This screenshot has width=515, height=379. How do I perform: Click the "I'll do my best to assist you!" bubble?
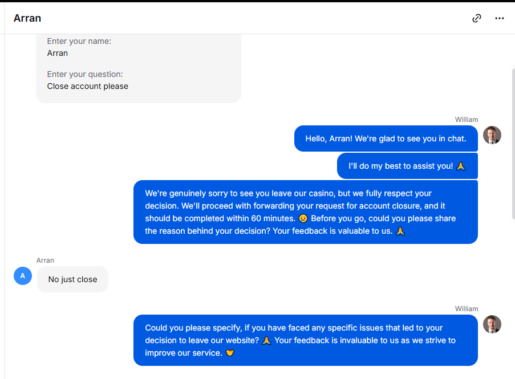coord(407,166)
